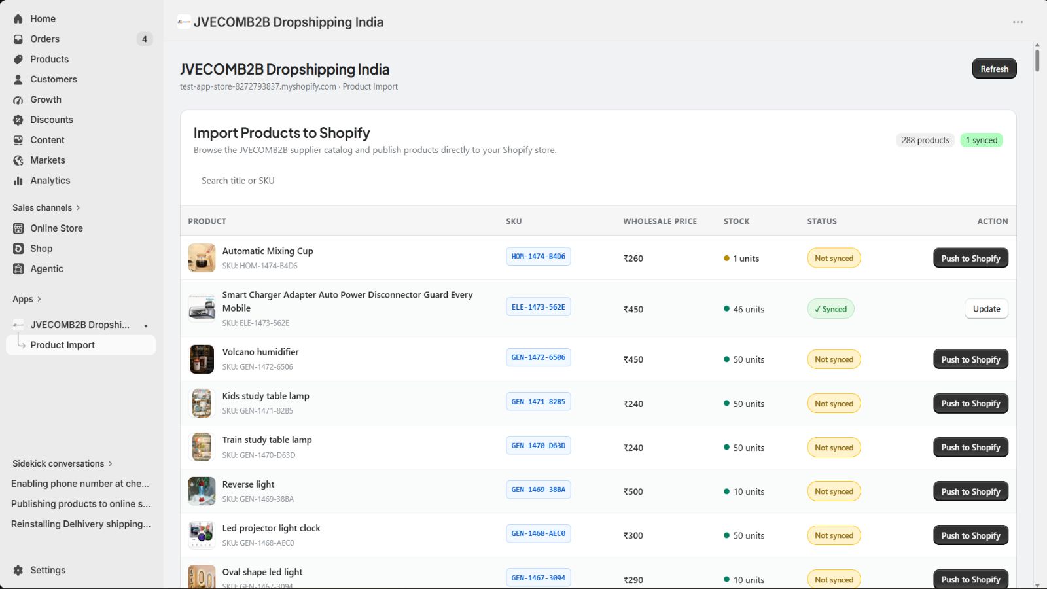Image resolution: width=1047 pixels, height=589 pixels.
Task: Click SKU tag ELE-1473-562E
Action: point(538,307)
